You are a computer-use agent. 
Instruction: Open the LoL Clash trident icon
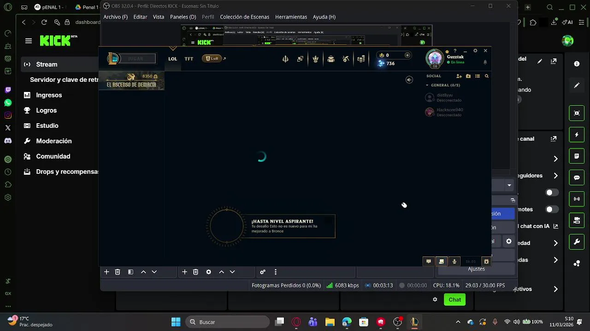coord(285,59)
